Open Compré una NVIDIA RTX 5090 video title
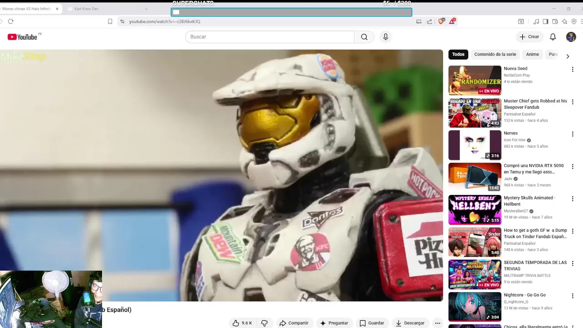The image size is (583, 328). coord(533,169)
